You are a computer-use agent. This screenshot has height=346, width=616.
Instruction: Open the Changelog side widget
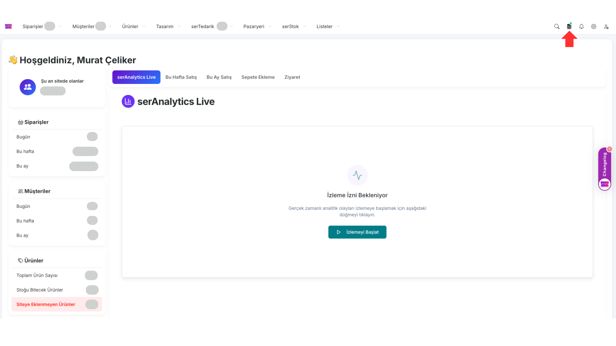(x=604, y=164)
